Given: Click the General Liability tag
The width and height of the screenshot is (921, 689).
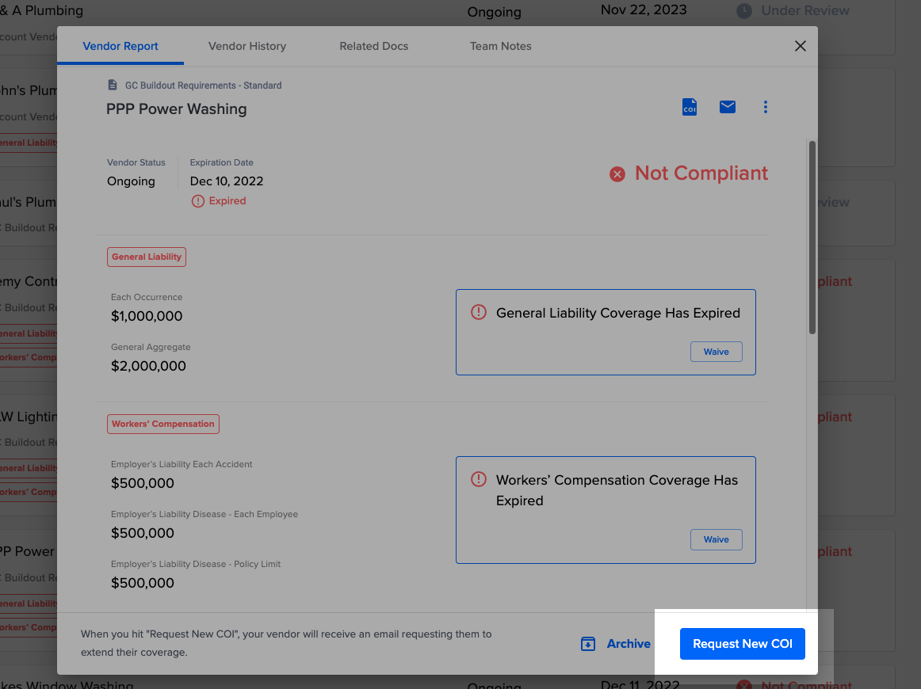Looking at the screenshot, I should (x=147, y=257).
